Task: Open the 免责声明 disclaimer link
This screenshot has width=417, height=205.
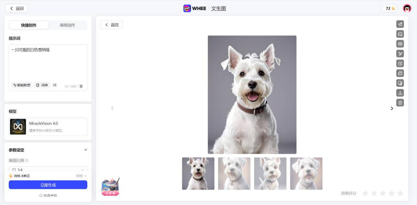Action: coord(48,195)
